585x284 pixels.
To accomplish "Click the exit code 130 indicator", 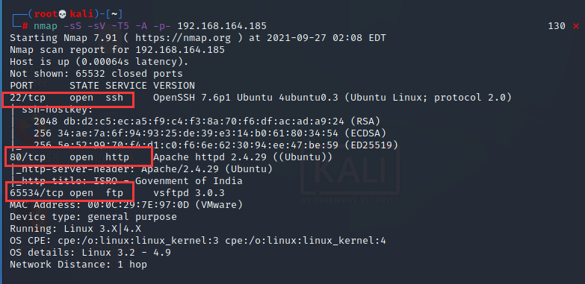I will click(x=557, y=26).
